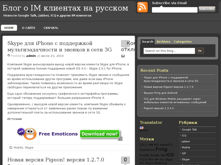Open the orange RSS feed icon
This screenshot has height=165, width=221.
(x=142, y=7)
